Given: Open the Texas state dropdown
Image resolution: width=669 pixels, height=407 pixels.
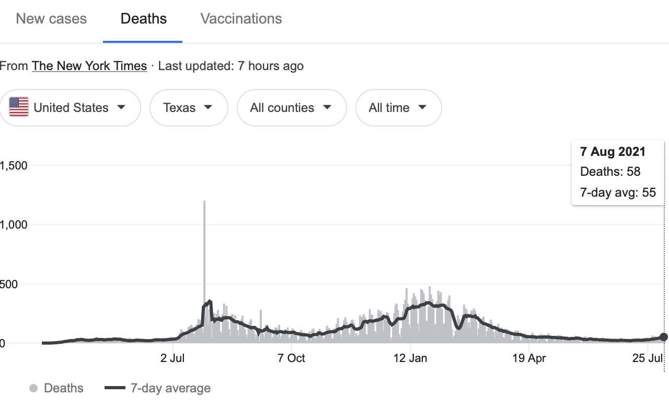Looking at the screenshot, I should coord(188,108).
